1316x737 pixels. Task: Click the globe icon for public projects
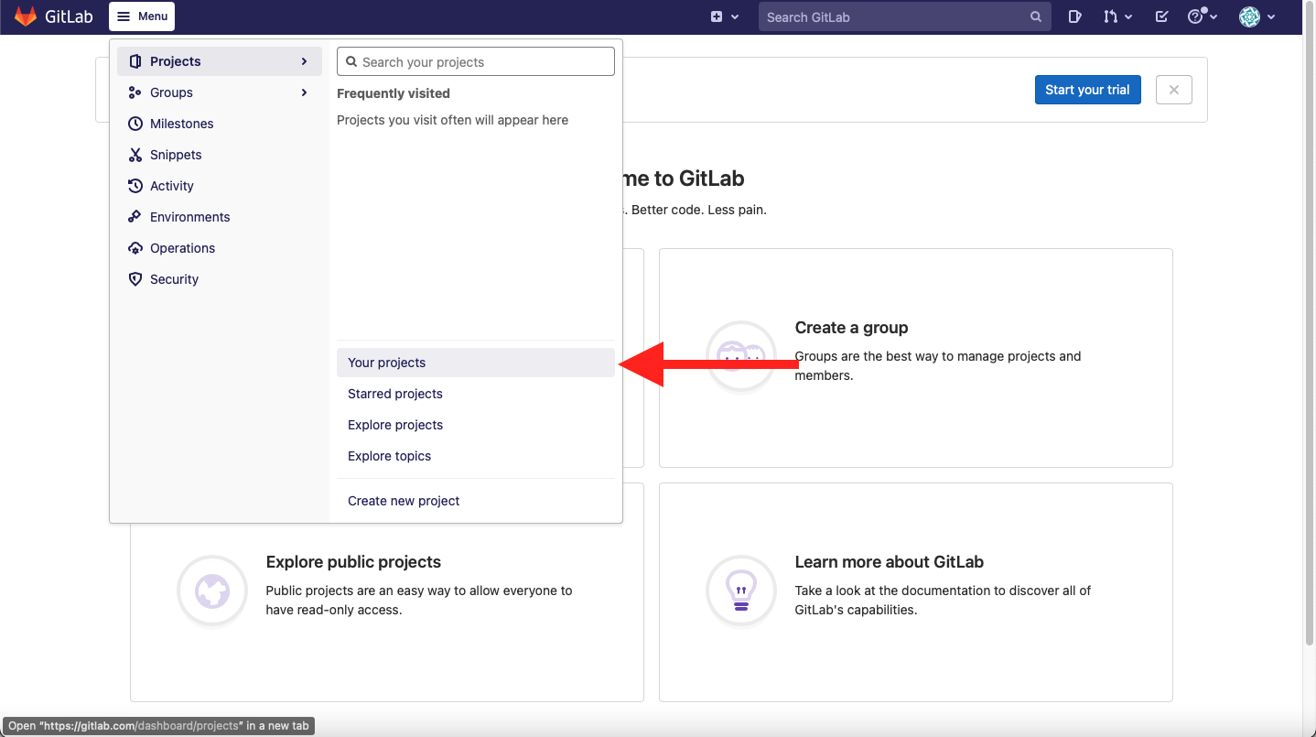[212, 591]
